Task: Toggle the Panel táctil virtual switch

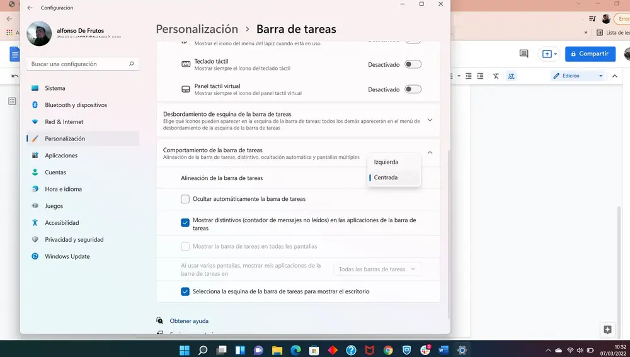Action: (x=413, y=89)
